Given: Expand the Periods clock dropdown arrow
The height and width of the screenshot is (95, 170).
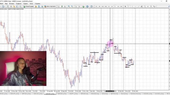Looking at the screenshot, I should 89,6.
